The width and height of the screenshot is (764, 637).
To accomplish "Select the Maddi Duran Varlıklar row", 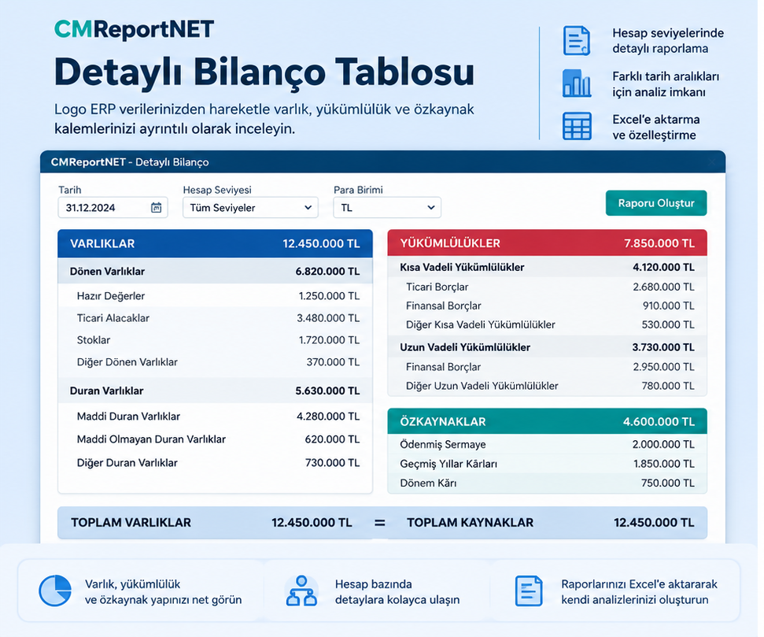I will pyautogui.click(x=215, y=417).
